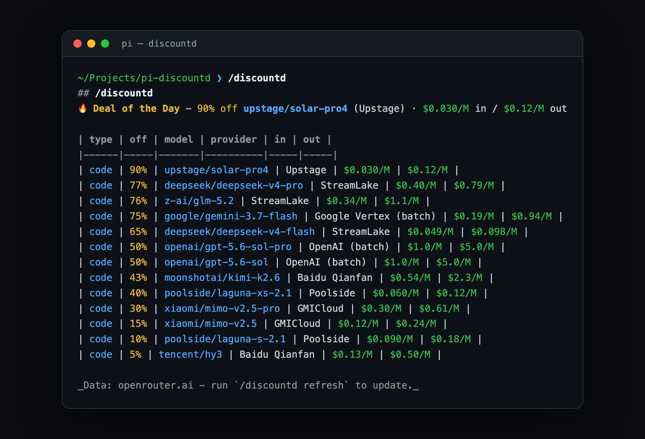Click deepseek/deepseek-v4-pro model name
The height and width of the screenshot is (439, 645).
(x=234, y=186)
